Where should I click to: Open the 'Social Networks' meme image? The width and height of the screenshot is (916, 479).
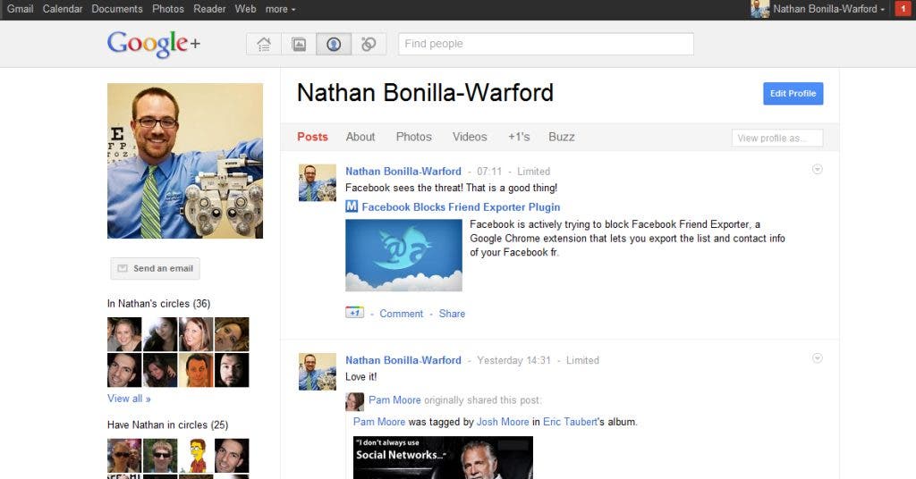click(x=443, y=458)
